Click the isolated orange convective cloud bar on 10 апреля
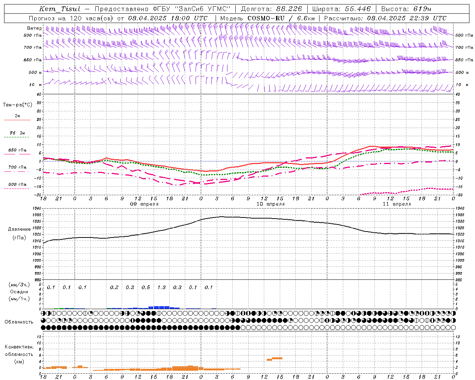This screenshot has width=475, height=380. click(275, 359)
